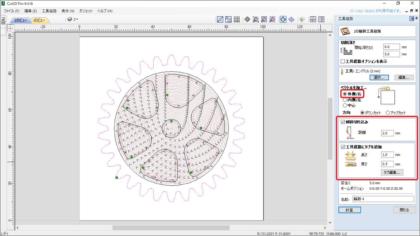Click the pan view four-arrow icon
The height and width of the screenshot is (236, 420).
pyautogui.click(x=247, y=19)
